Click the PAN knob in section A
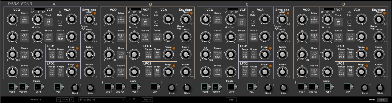 (60, 22)
